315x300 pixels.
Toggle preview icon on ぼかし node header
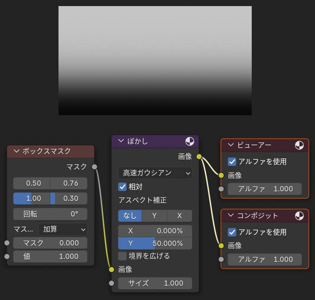click(x=190, y=142)
